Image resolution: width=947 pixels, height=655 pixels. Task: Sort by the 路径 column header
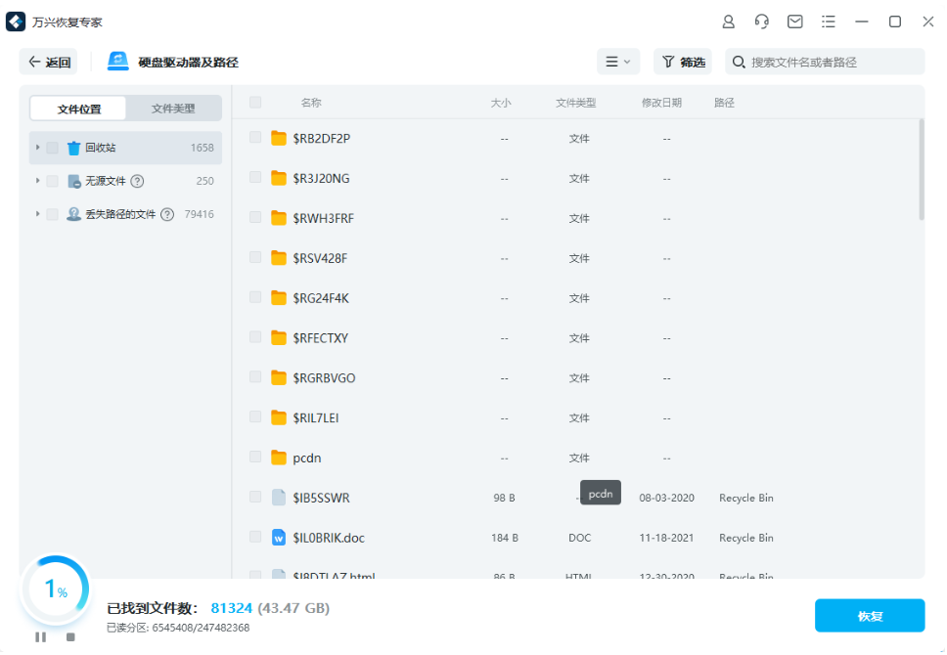(724, 103)
